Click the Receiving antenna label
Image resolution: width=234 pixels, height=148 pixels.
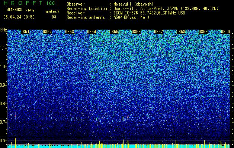pos(86,17)
